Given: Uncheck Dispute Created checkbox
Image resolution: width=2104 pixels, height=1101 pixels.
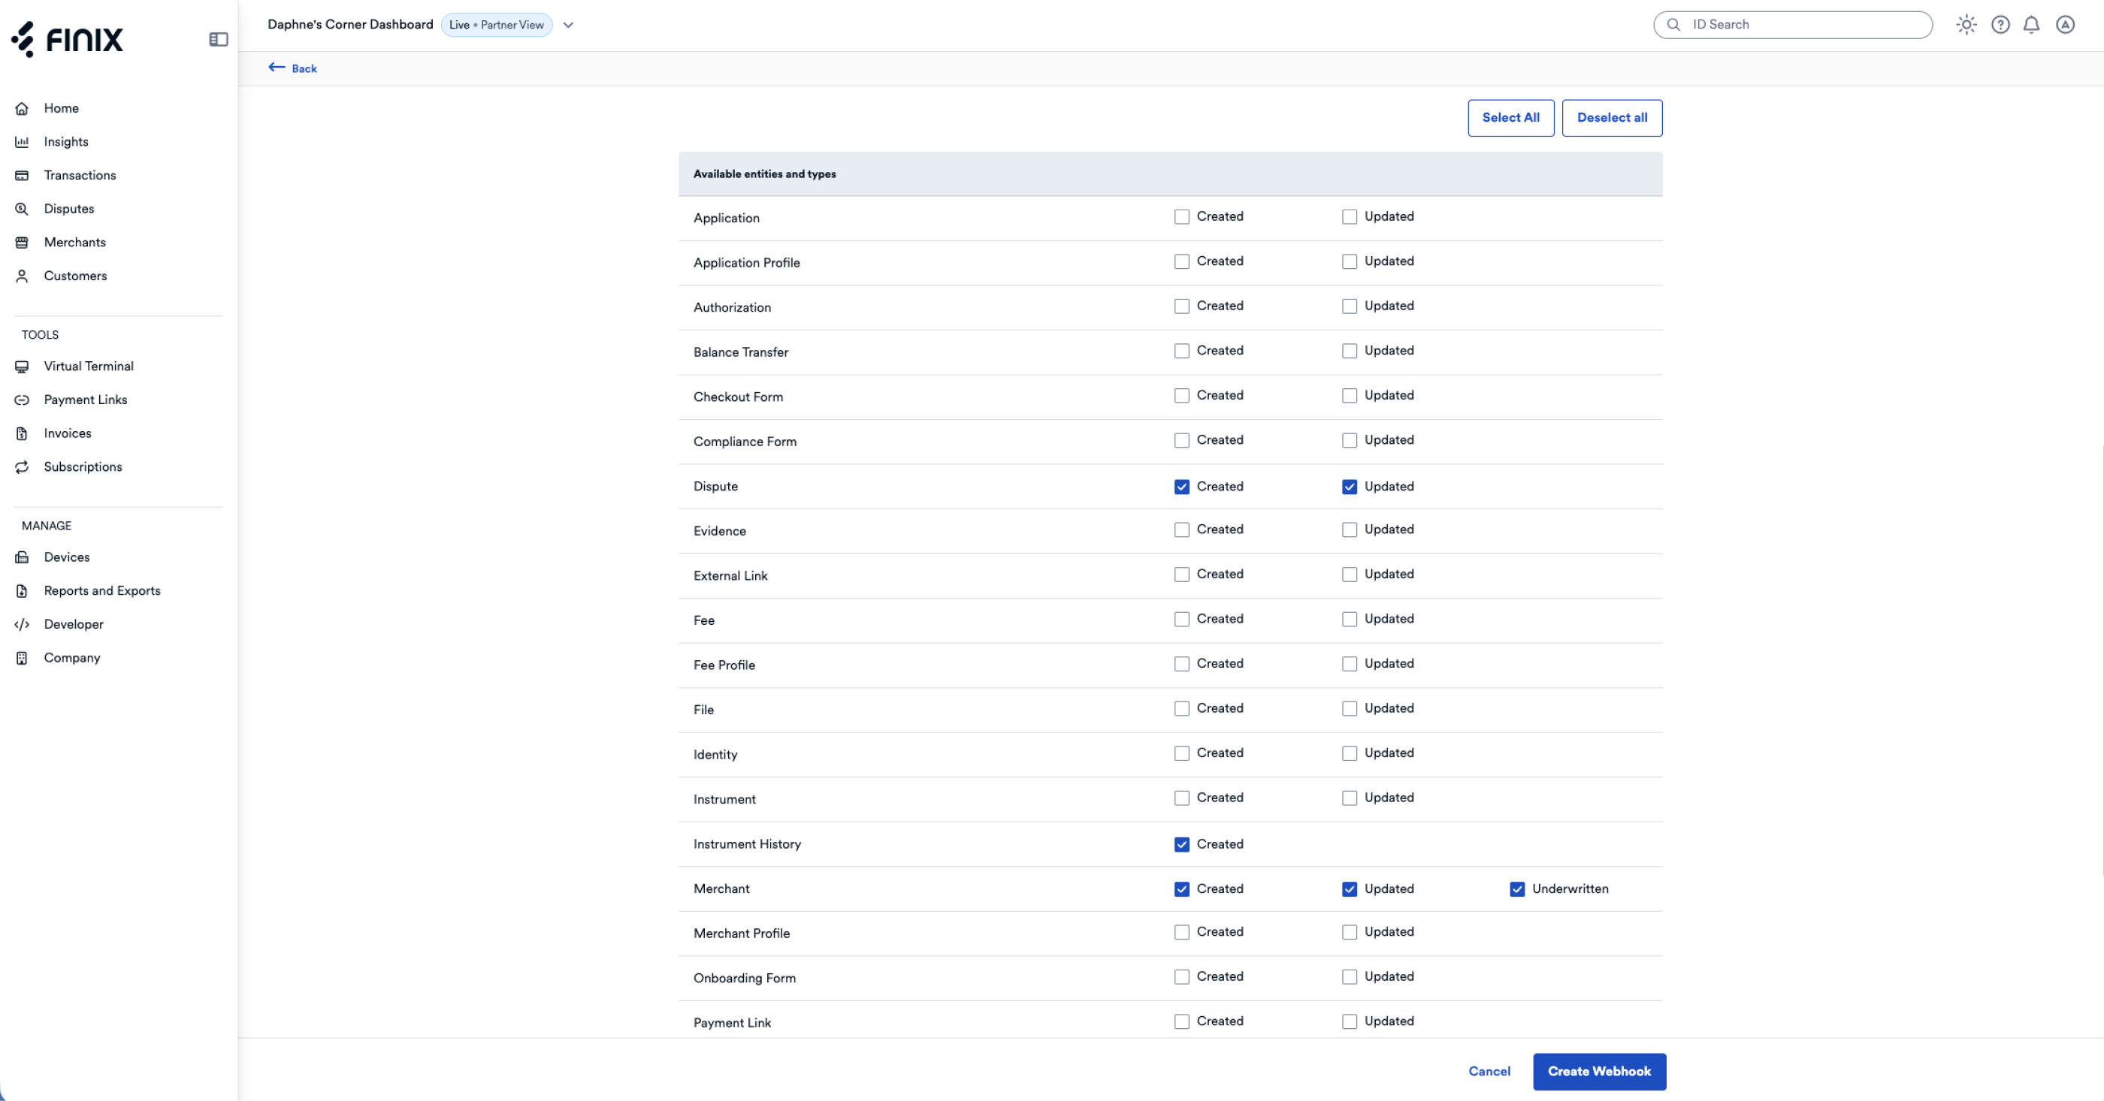Looking at the screenshot, I should click(x=1182, y=487).
